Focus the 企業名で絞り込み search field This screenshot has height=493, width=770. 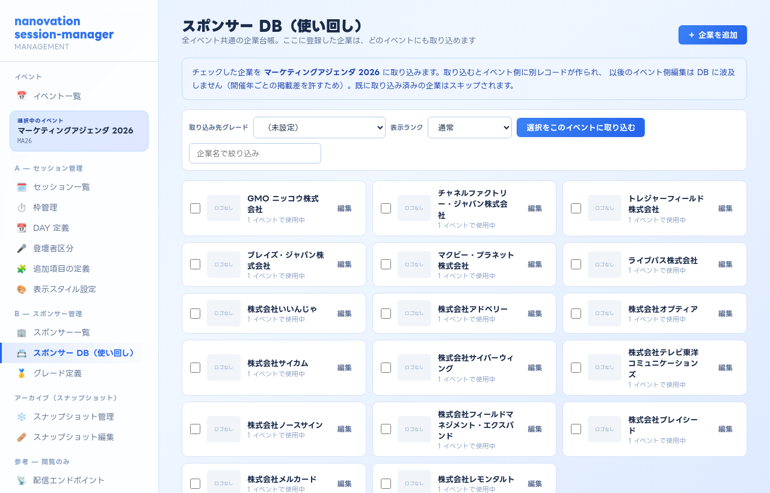click(x=255, y=153)
